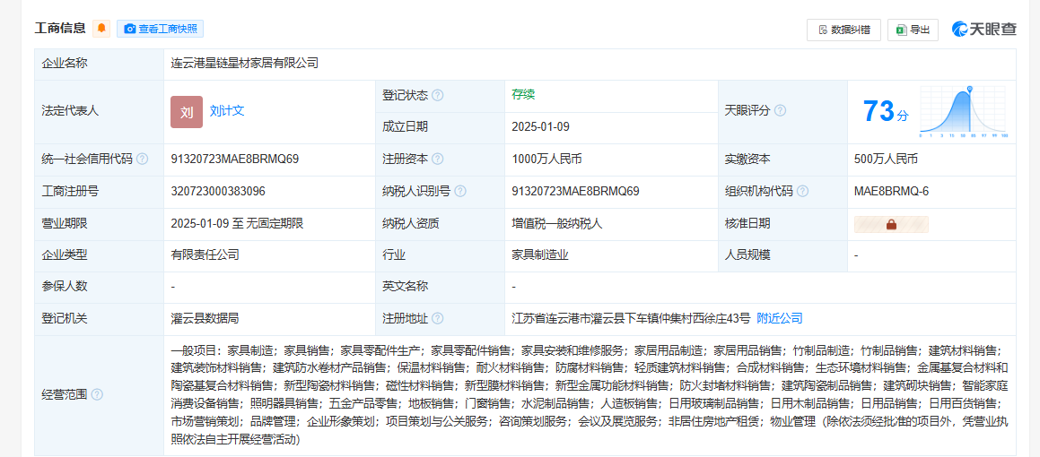Click help icon beside 统一社会信用代码
The height and width of the screenshot is (457, 1040).
[x=142, y=160]
